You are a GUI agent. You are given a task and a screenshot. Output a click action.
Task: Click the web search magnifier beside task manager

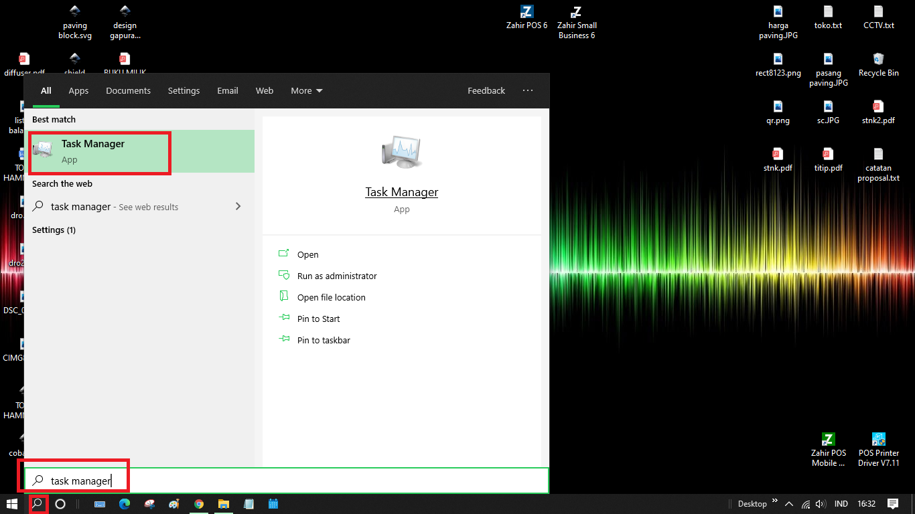(38, 206)
